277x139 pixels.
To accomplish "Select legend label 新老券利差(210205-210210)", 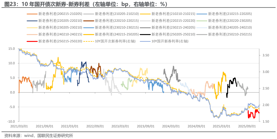I will point(117,14).
